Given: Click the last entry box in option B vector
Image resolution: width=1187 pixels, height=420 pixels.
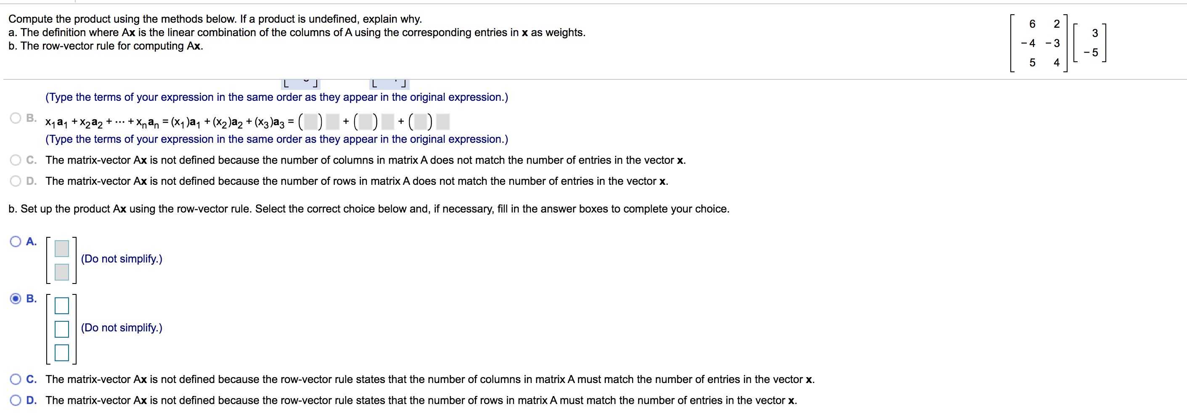Looking at the screenshot, I should [61, 353].
